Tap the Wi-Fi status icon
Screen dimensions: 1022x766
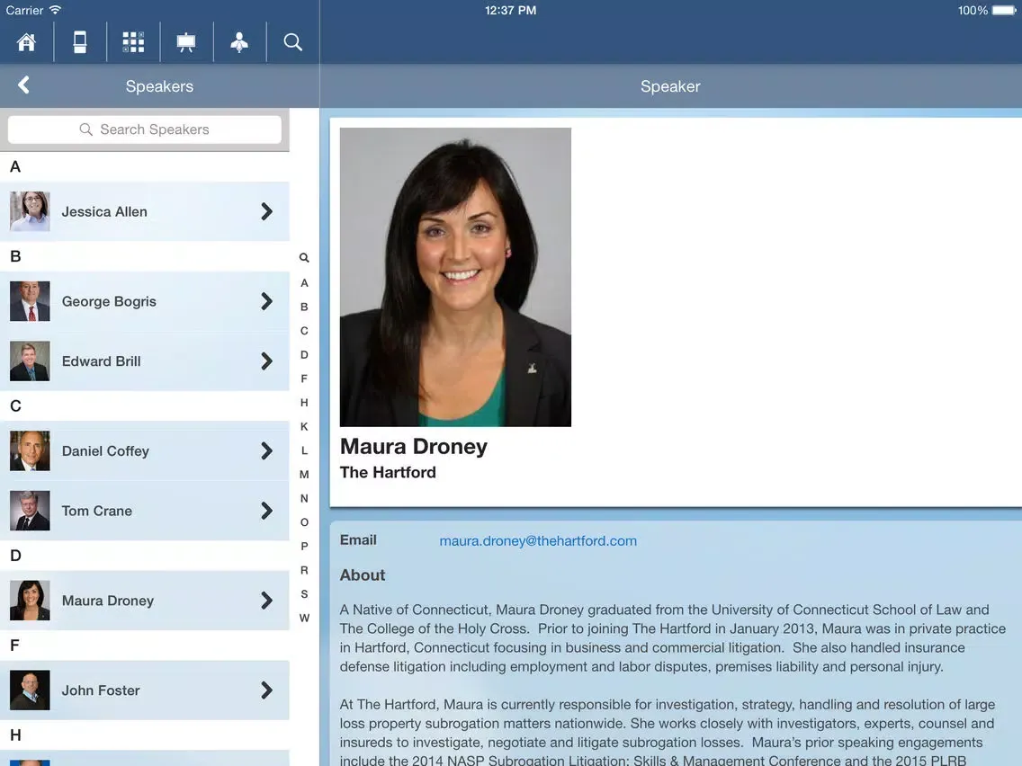click(x=56, y=10)
